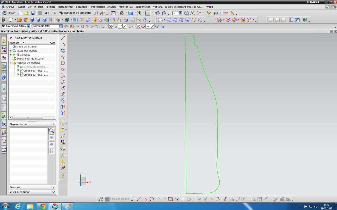Collapse the Historial de modelos node
Screen dimensions: 337x210
(11, 63)
